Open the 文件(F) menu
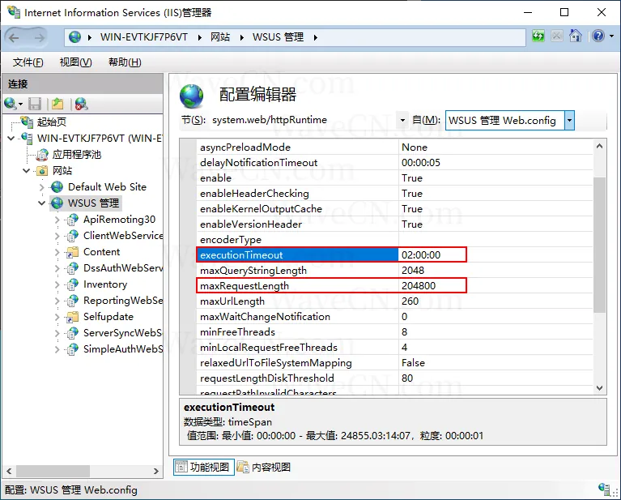The width and height of the screenshot is (621, 500). pos(28,62)
